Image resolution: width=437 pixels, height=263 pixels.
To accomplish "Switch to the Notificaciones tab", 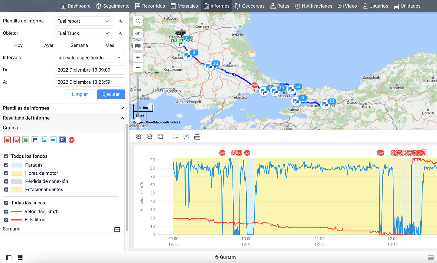I will [x=313, y=6].
